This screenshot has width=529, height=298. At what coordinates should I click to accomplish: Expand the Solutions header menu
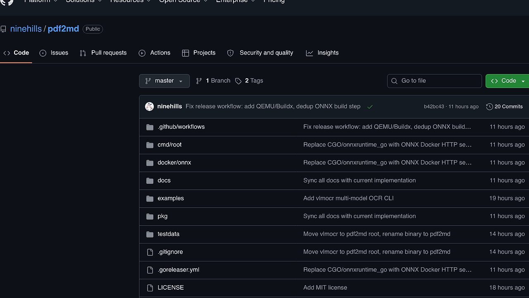(83, 1)
